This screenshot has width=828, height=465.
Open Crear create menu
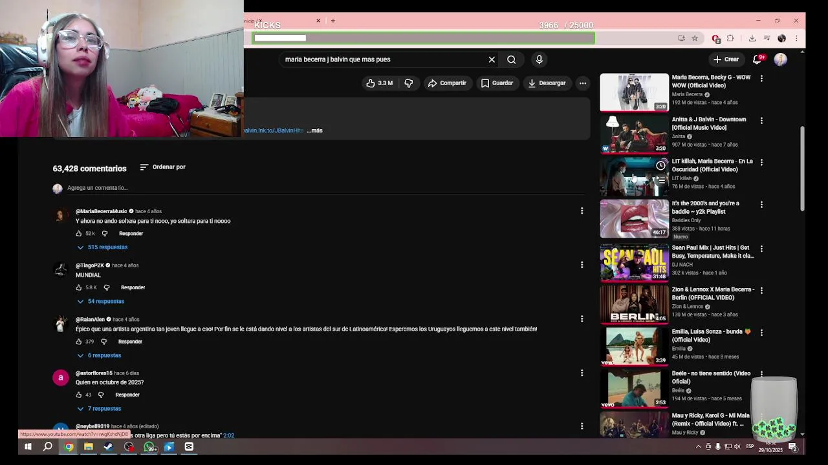pyautogui.click(x=726, y=59)
